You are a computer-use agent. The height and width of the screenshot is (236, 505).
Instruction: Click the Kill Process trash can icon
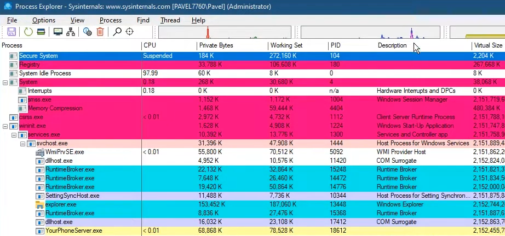coord(100,32)
